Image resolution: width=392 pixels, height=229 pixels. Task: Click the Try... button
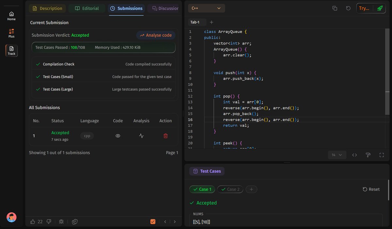[364, 8]
